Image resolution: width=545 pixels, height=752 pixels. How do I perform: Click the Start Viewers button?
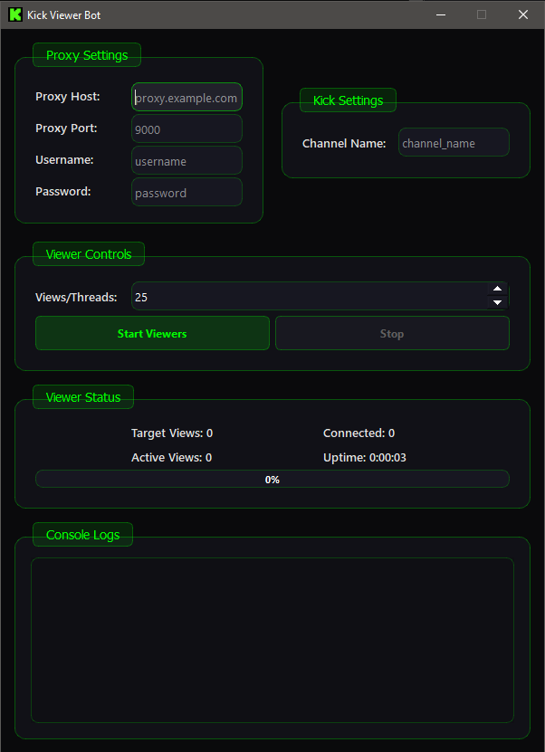152,333
